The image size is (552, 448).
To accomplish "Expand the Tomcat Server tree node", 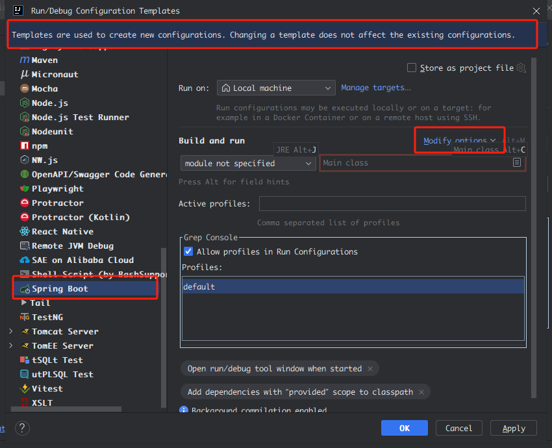I will [x=11, y=331].
